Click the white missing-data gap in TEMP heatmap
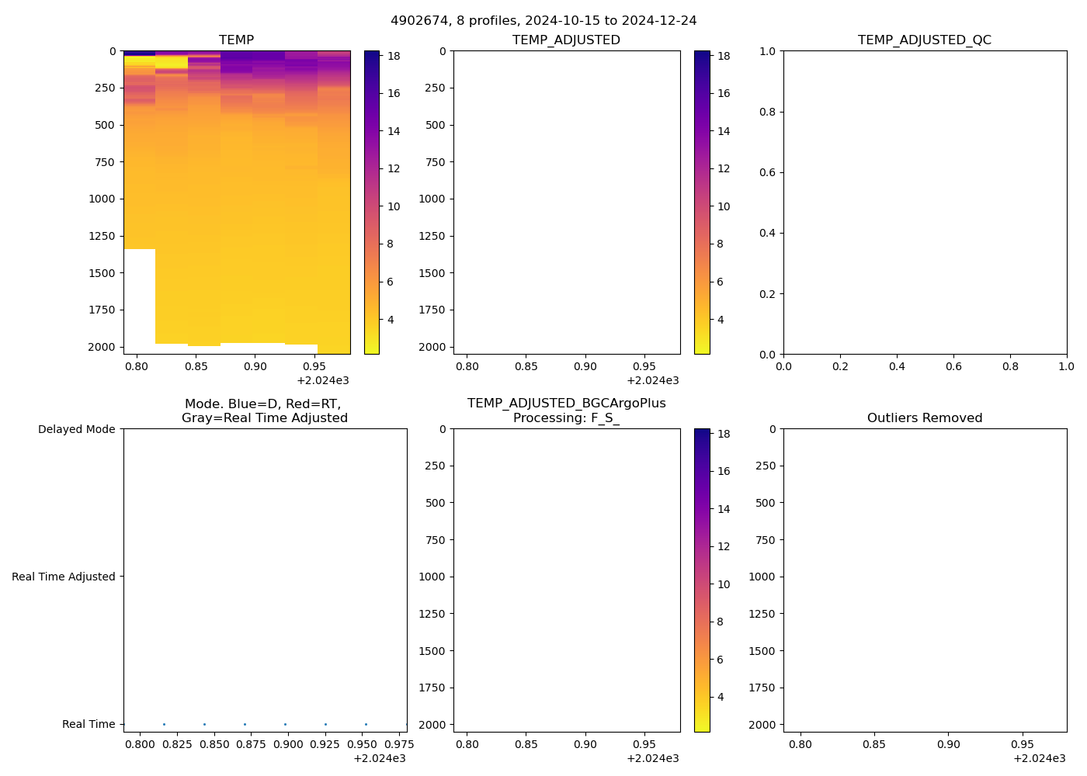Screen dimensions: 1087x776 139,301
